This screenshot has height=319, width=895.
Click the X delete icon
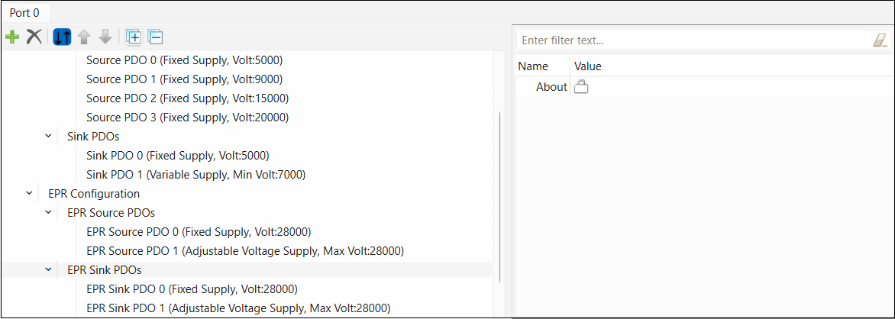point(34,37)
